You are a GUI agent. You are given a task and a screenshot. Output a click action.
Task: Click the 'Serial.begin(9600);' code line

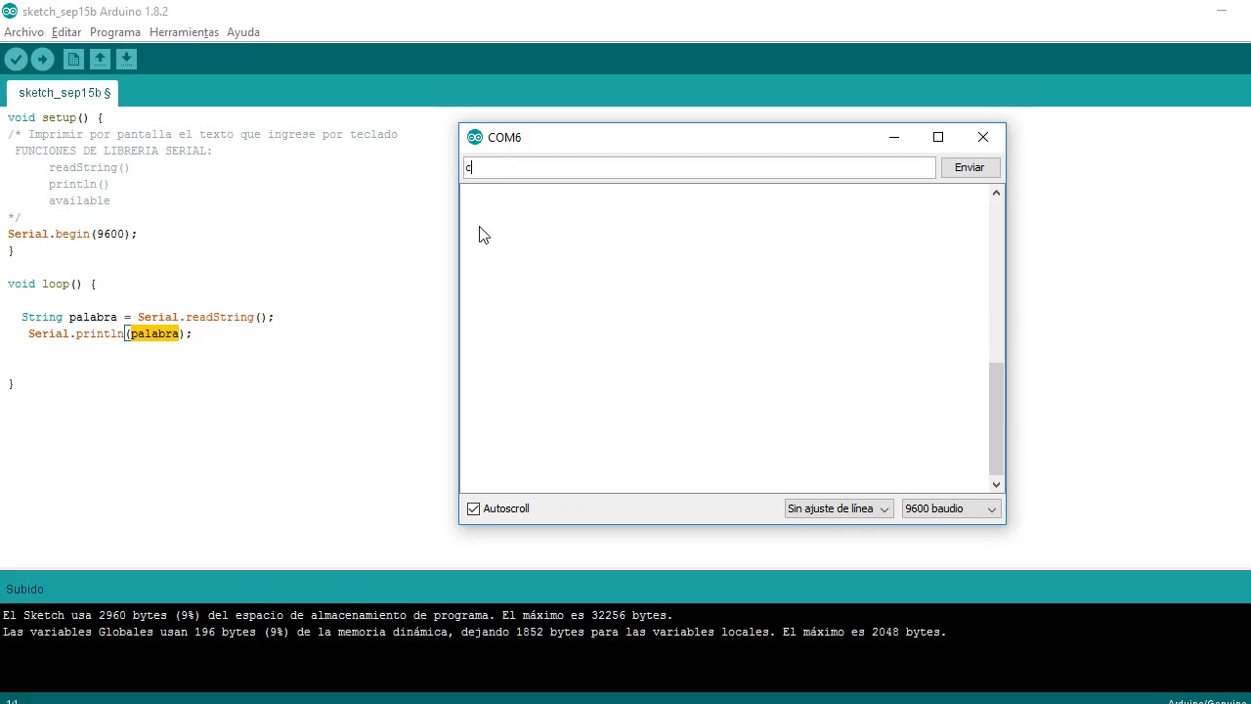[x=72, y=234]
